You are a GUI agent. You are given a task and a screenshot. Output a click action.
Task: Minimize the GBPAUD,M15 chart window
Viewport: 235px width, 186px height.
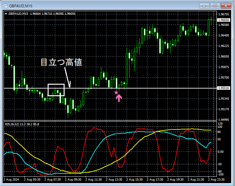click(204, 6)
